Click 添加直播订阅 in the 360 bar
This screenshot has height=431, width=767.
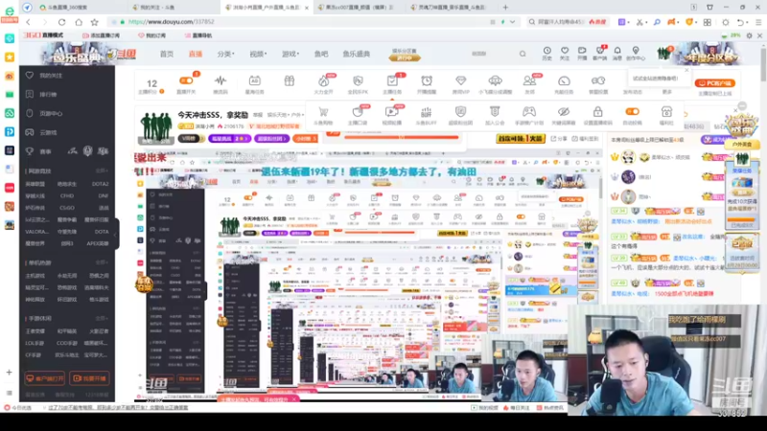pos(102,35)
